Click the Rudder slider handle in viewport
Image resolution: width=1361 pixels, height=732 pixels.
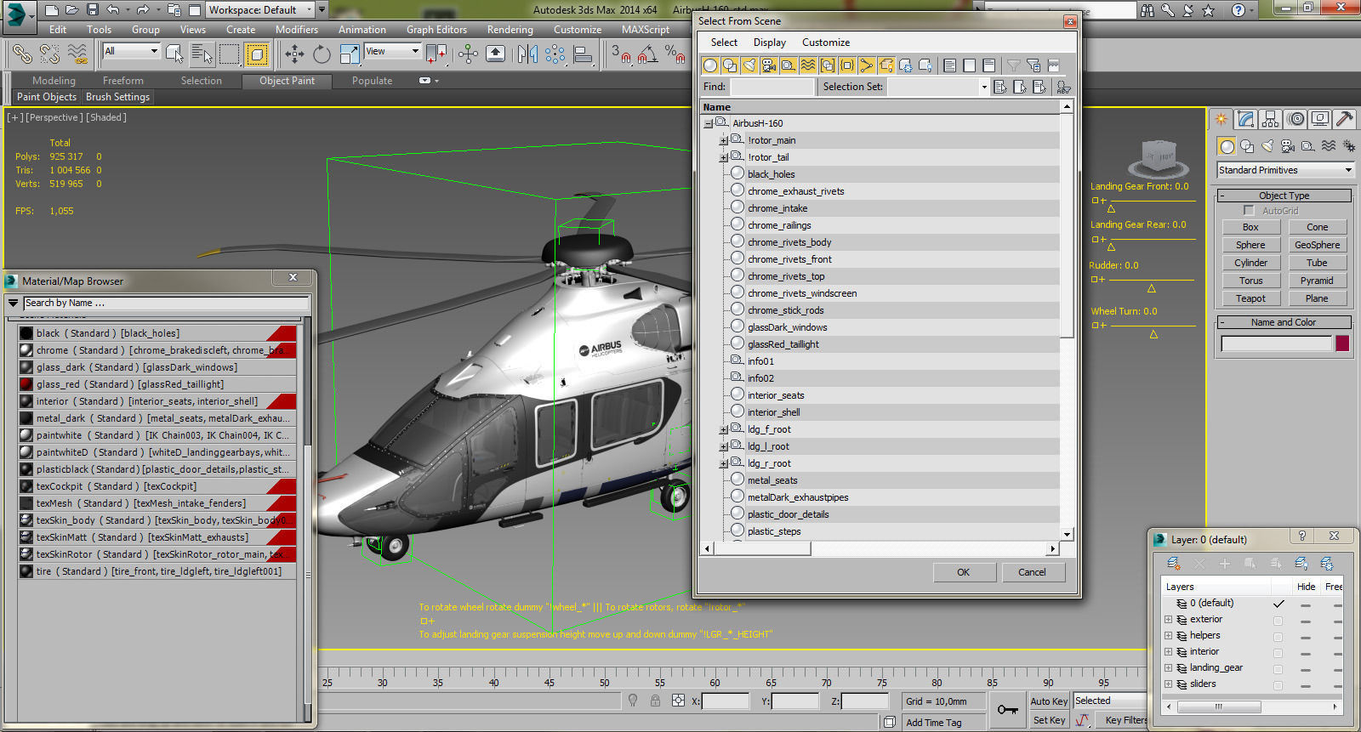[1152, 288]
